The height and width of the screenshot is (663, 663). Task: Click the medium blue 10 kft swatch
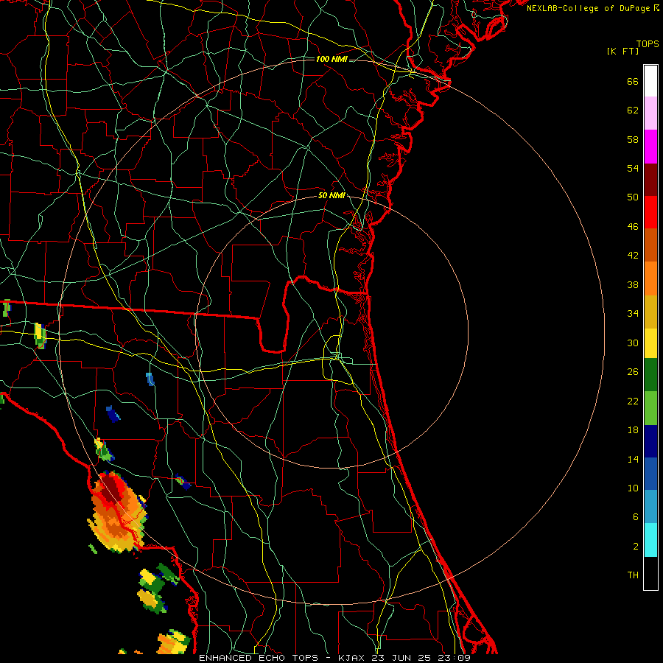click(650, 474)
